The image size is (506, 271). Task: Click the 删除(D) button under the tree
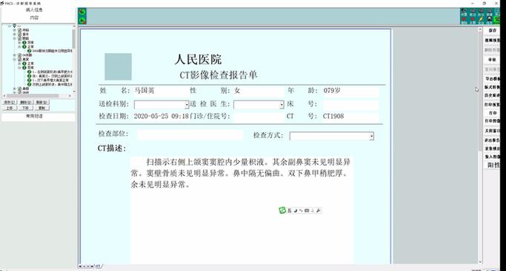point(25,102)
